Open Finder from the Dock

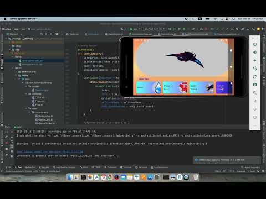coord(70,177)
